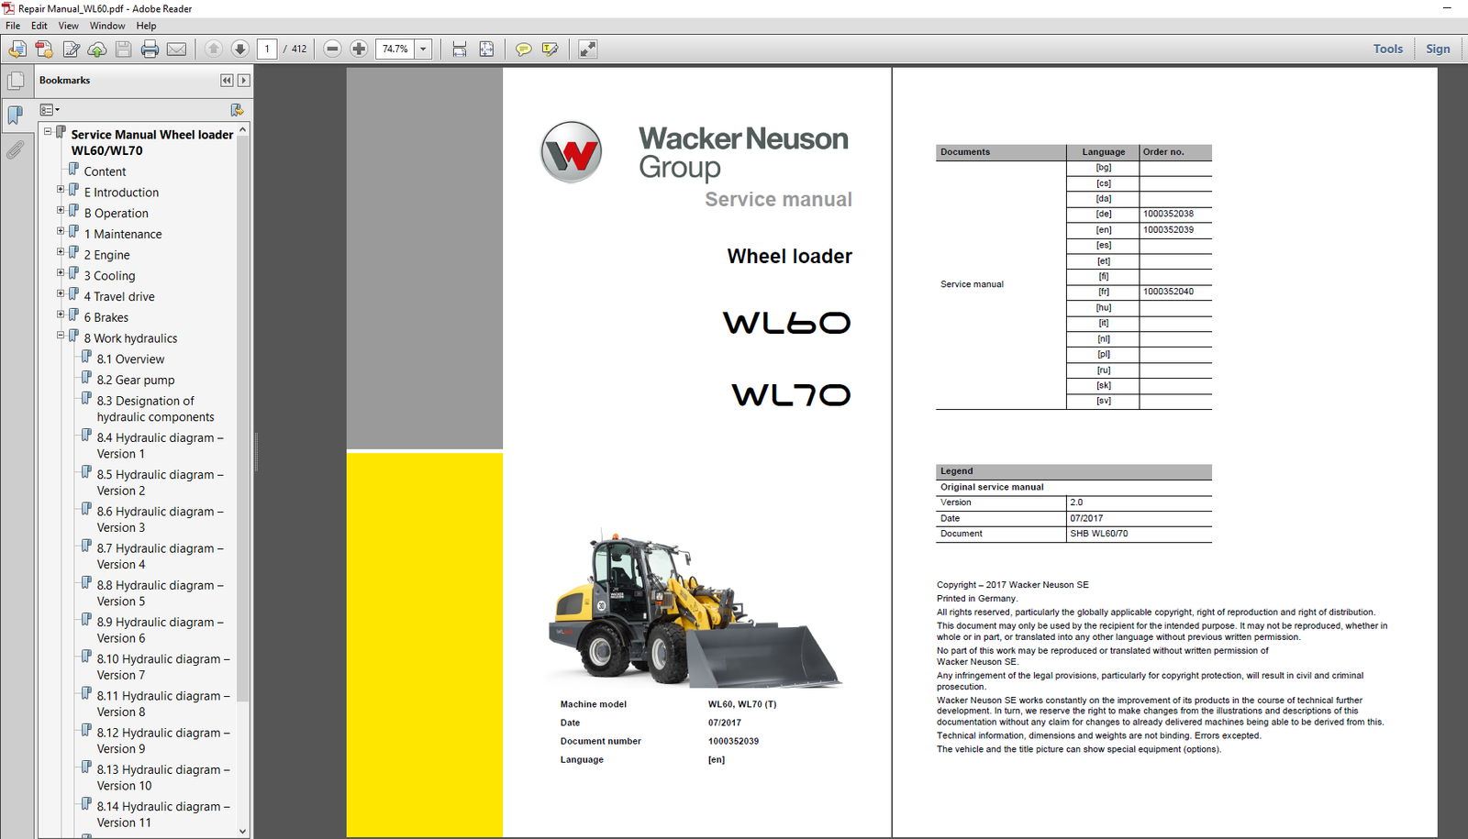Viewport: 1468px width, 839px height.
Task: Click the read mode full screen icon
Action: (x=587, y=49)
